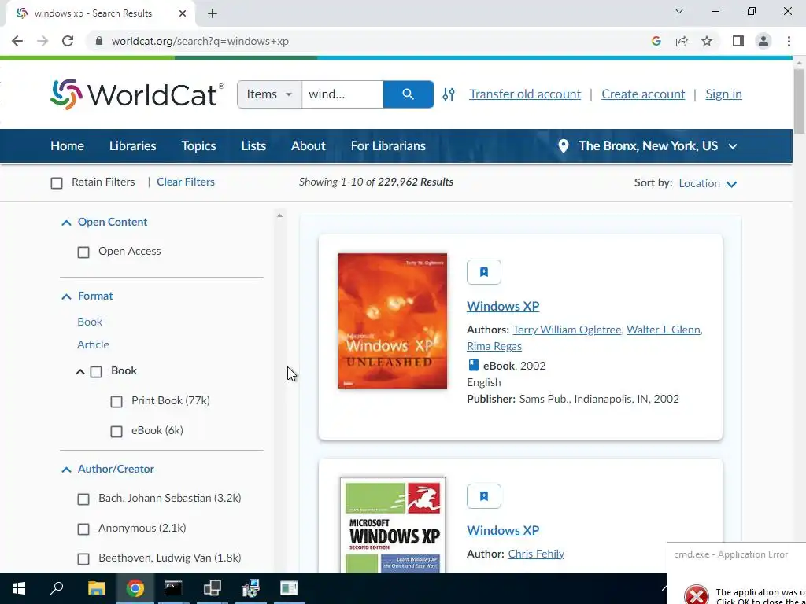806x604 pixels.
Task: Open author Chris Fehily link
Action: coord(536,554)
